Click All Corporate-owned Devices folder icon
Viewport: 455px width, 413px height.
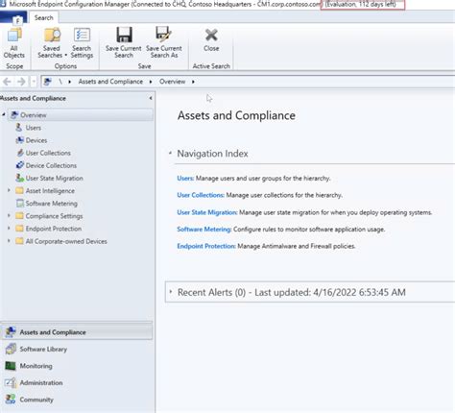click(20, 241)
